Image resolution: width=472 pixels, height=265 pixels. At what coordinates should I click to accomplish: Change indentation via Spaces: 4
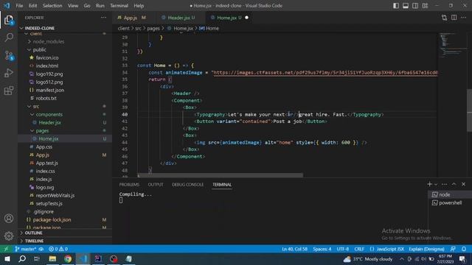[x=322, y=249]
